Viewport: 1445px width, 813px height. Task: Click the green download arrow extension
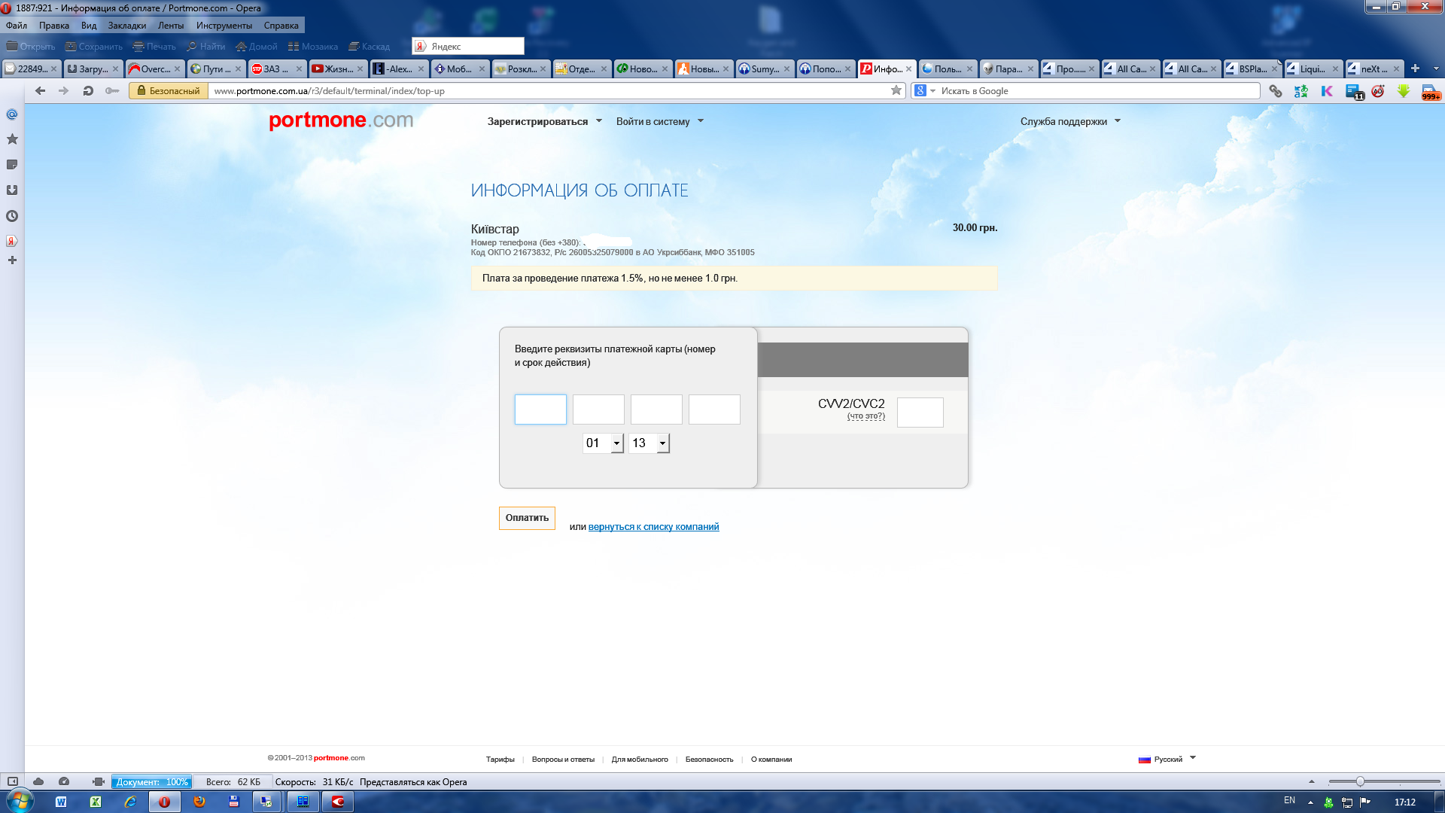1404,91
